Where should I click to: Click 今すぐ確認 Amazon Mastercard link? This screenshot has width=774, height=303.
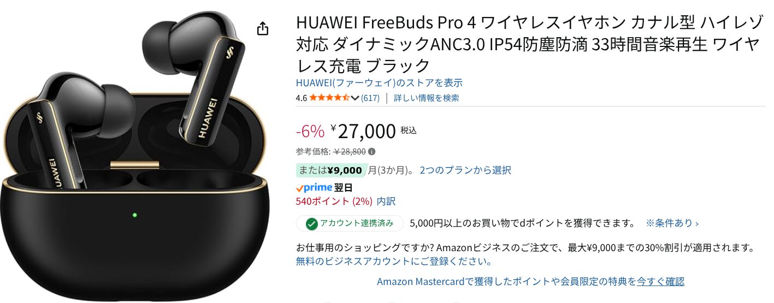pyautogui.click(x=660, y=282)
